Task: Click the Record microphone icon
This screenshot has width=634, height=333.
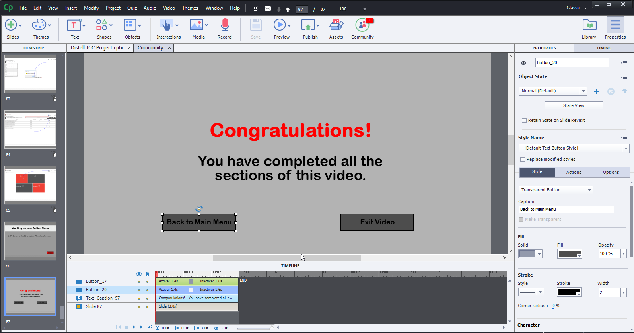Action: coord(225,25)
